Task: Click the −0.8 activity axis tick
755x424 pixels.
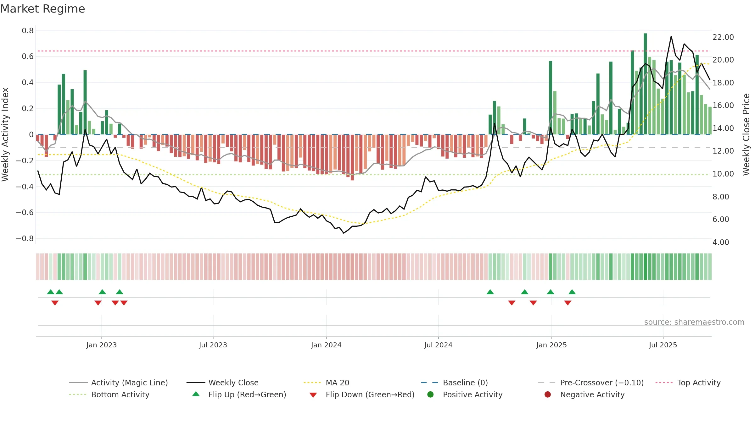Action: pos(25,238)
